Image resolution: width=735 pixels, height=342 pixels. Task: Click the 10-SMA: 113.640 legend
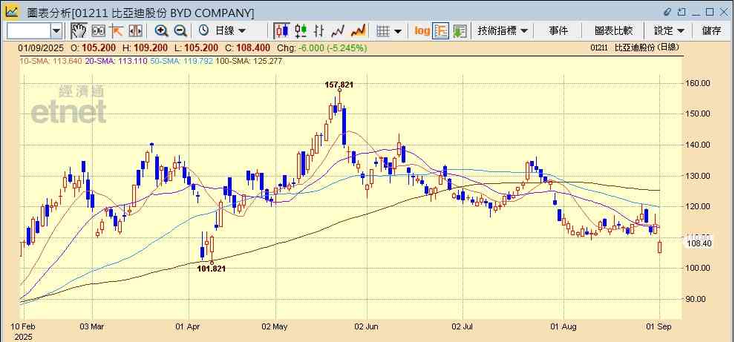click(50, 60)
